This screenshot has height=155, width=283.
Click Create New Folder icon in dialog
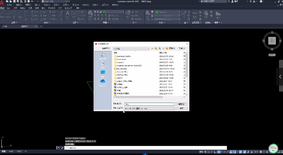click(x=167, y=48)
